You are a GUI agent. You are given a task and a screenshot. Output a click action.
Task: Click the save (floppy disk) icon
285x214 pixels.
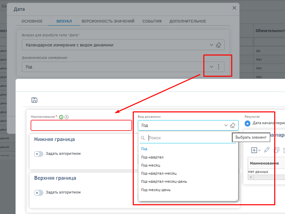34,100
